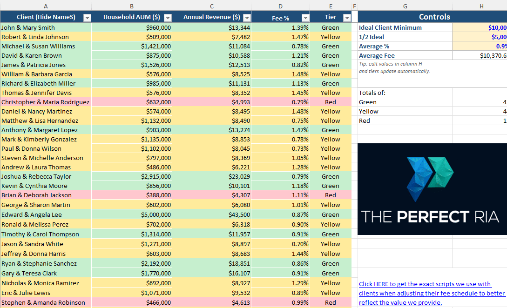Select column B header
The width and height of the screenshot is (507, 308).
pyautogui.click(x=132, y=6)
